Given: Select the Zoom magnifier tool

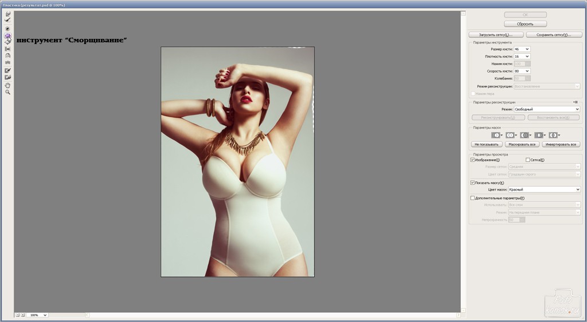Looking at the screenshot, I should click(7, 92).
